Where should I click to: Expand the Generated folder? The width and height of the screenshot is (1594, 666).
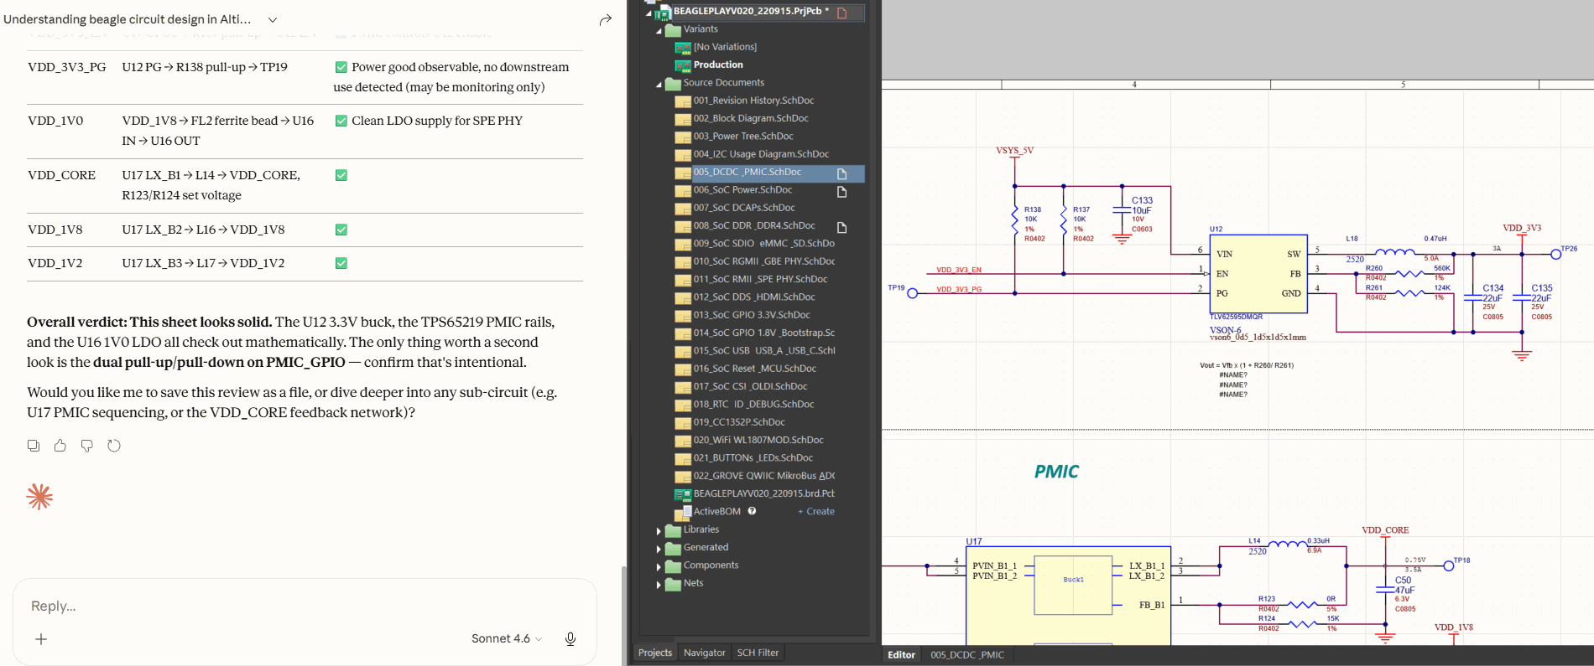[x=659, y=549]
